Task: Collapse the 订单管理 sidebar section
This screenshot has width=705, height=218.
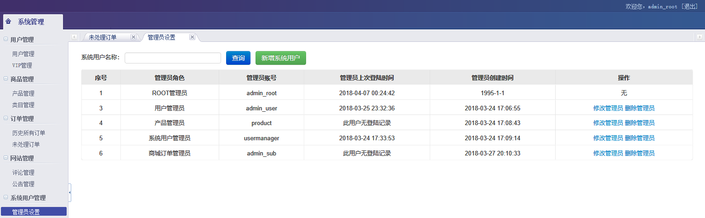Action: 6,119
